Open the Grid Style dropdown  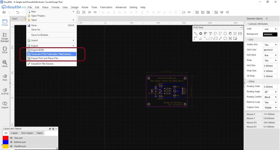(270, 55)
